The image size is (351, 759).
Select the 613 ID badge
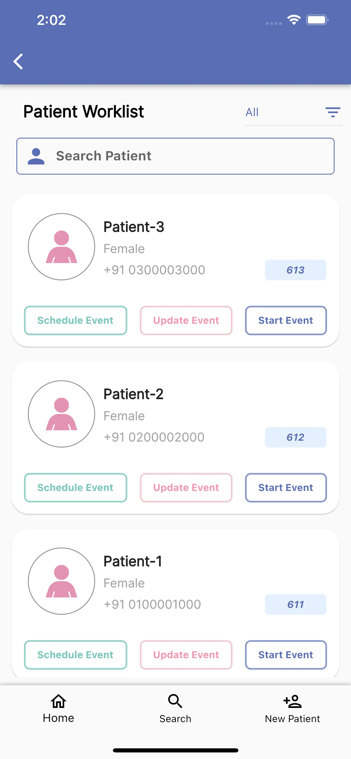pos(296,270)
